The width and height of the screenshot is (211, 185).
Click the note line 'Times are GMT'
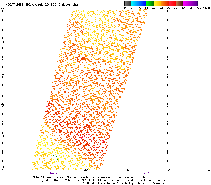pos(55,177)
